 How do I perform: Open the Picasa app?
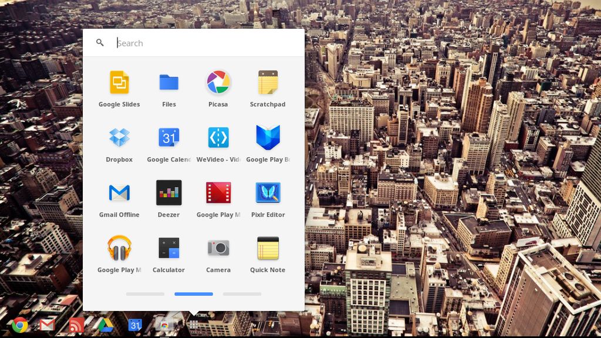pyautogui.click(x=218, y=83)
